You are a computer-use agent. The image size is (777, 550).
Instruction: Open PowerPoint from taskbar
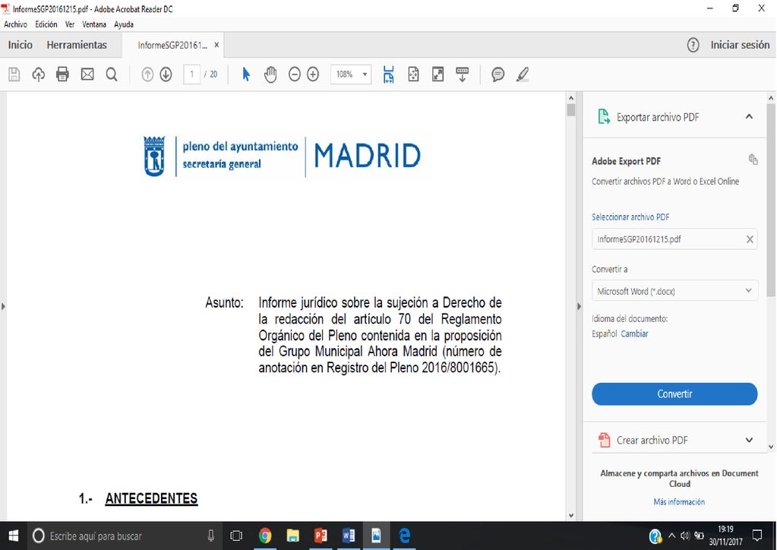pyautogui.click(x=321, y=536)
